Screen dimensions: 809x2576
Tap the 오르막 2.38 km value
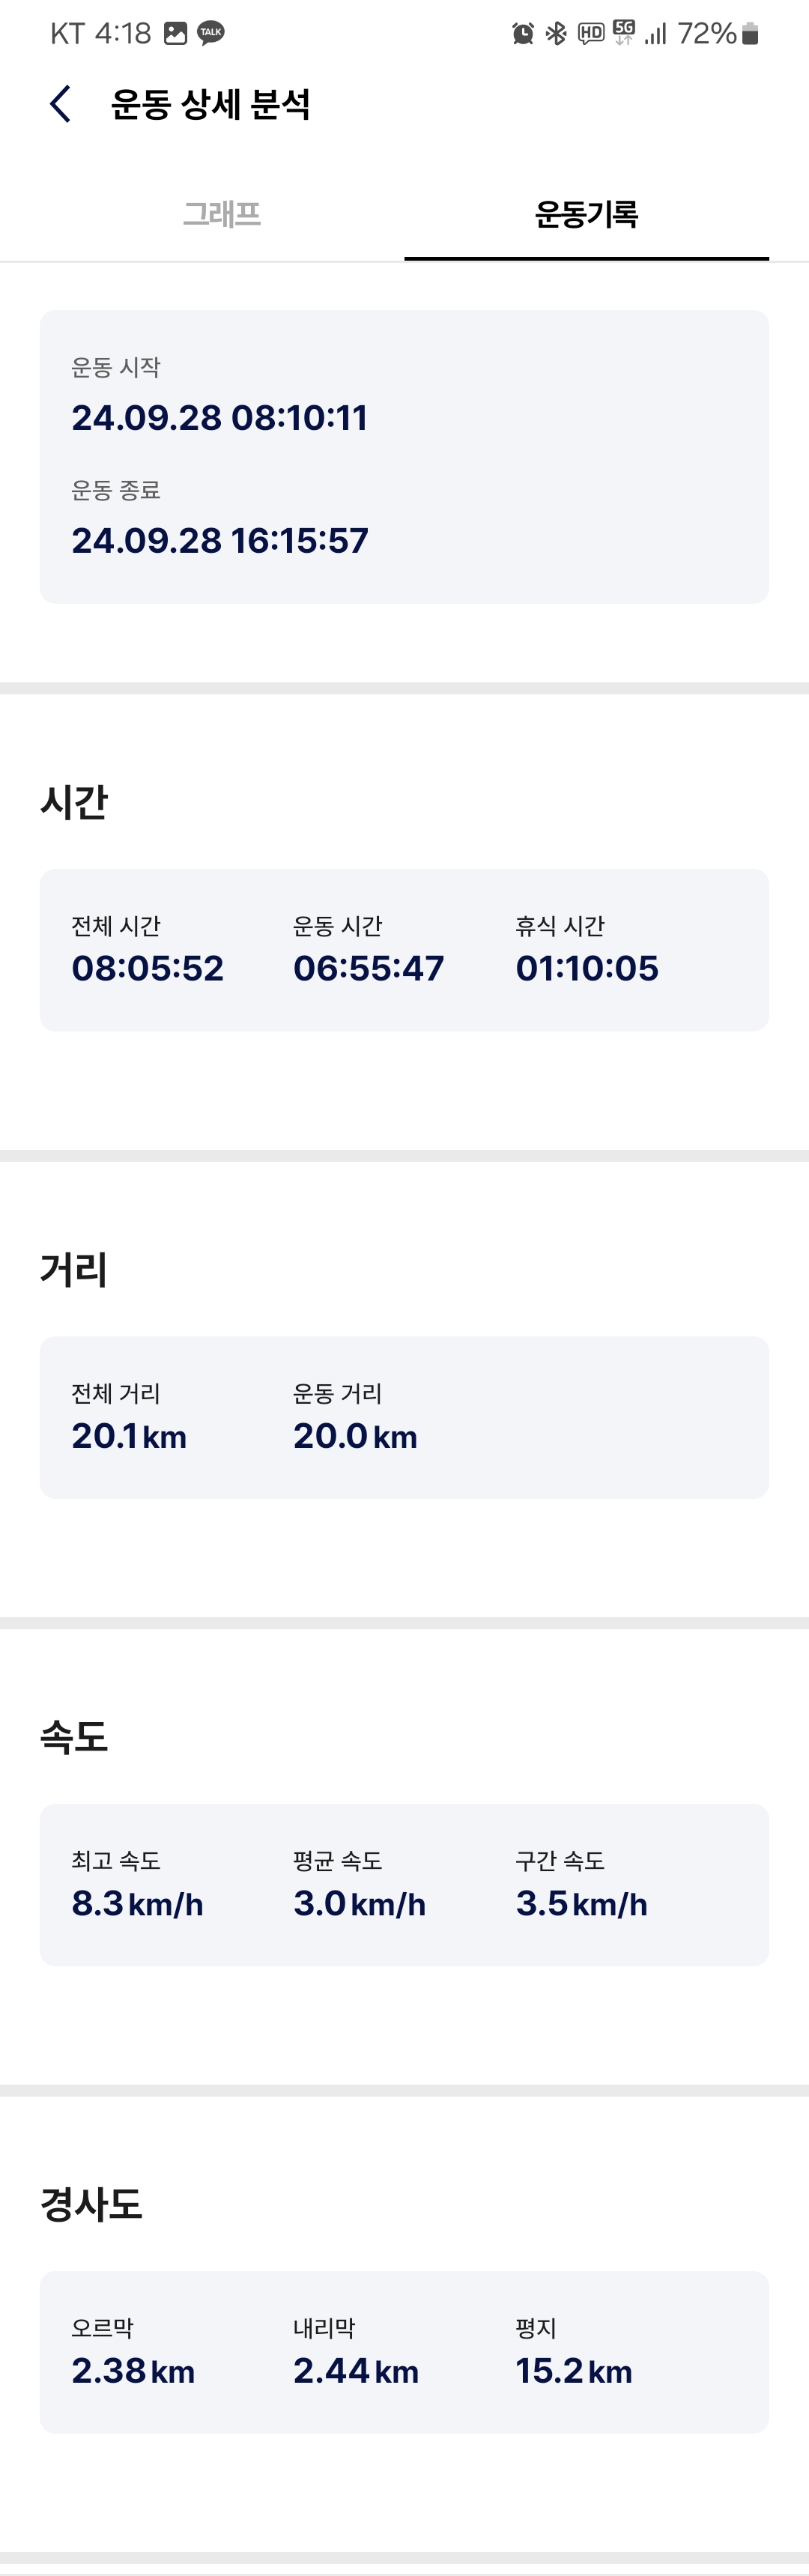coord(133,2370)
